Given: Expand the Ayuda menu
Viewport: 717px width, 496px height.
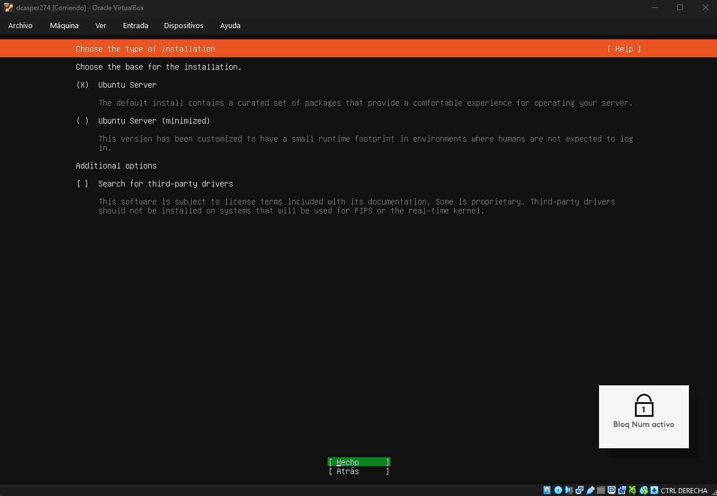Looking at the screenshot, I should tap(230, 25).
